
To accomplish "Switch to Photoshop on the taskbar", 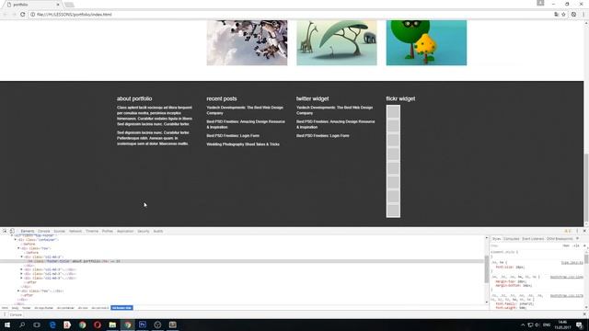I will pyautogui.click(x=143, y=325).
